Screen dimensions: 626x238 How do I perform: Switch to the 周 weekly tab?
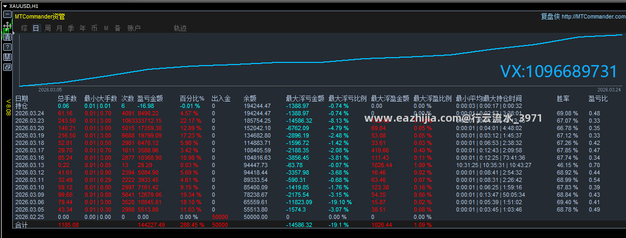[x=48, y=28]
